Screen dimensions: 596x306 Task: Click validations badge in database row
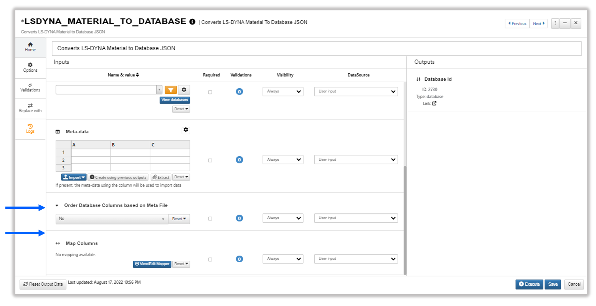pyautogui.click(x=239, y=92)
